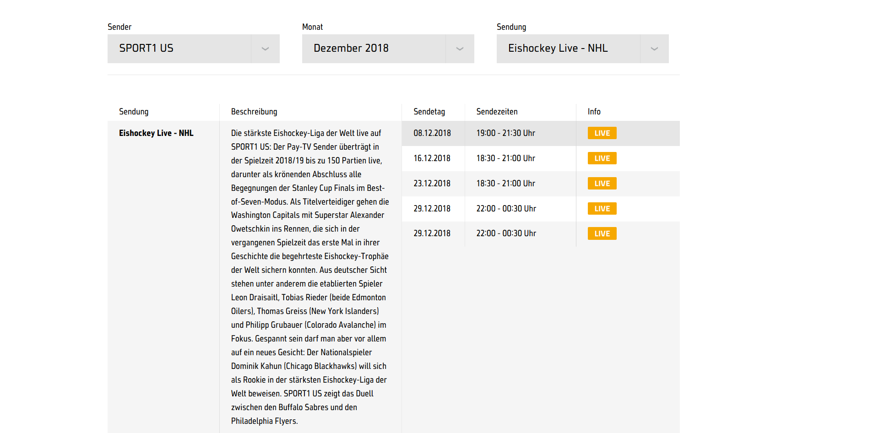Select the 18:30 - 21:00 Uhr time on 16.12.2018
The width and height of the screenshot is (879, 433).
click(x=505, y=158)
